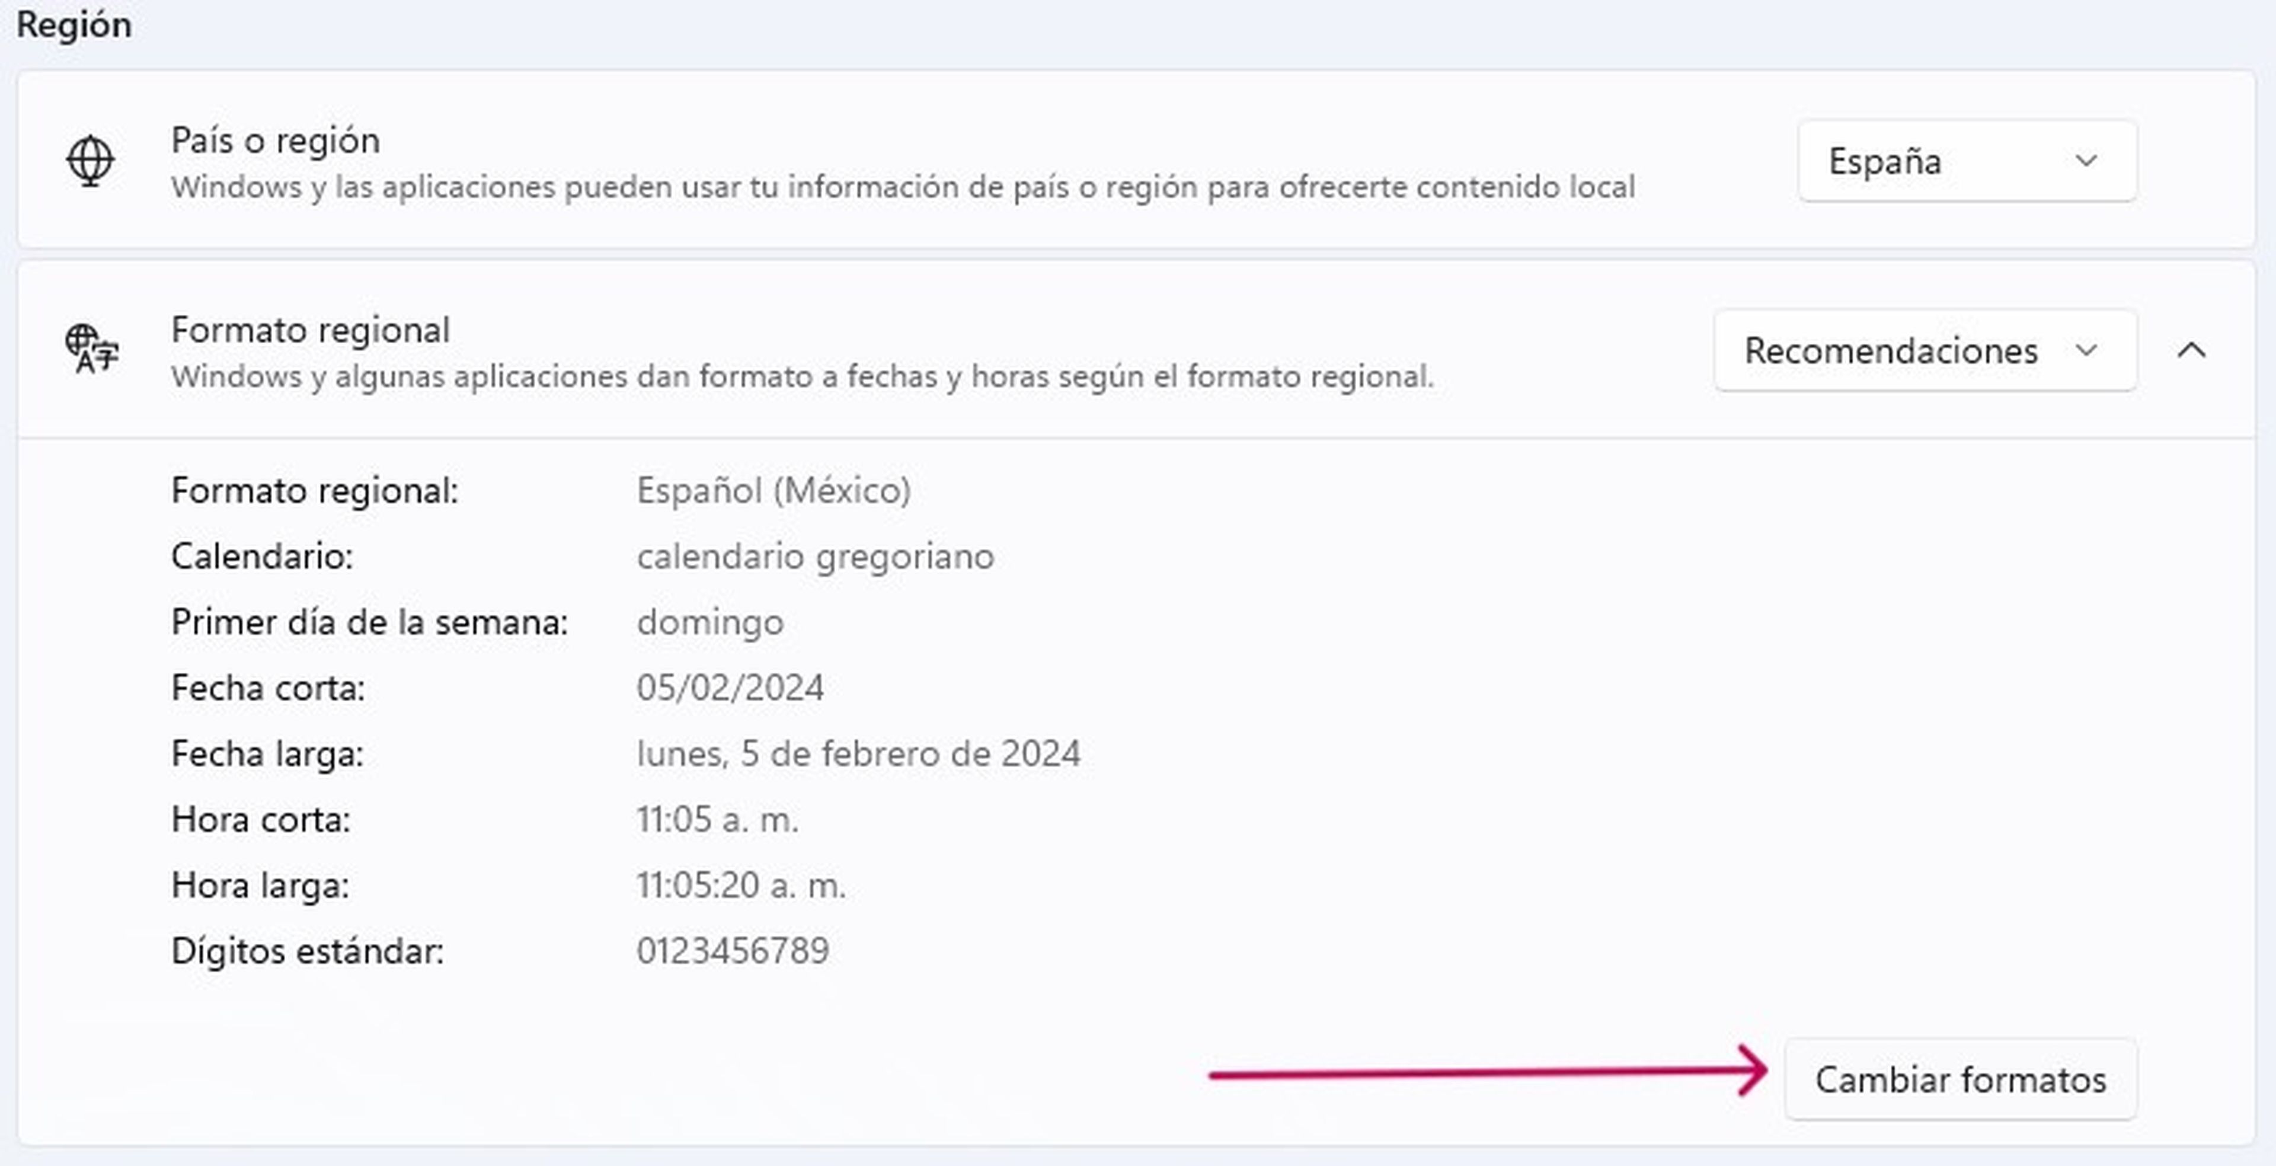Click the short date 05/02/2024
2276x1166 pixels.
click(730, 688)
